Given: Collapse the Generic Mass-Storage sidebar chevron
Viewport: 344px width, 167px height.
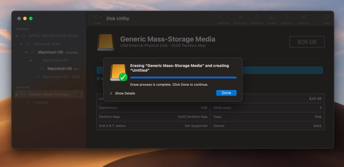Looking at the screenshot, I should tap(17, 94).
